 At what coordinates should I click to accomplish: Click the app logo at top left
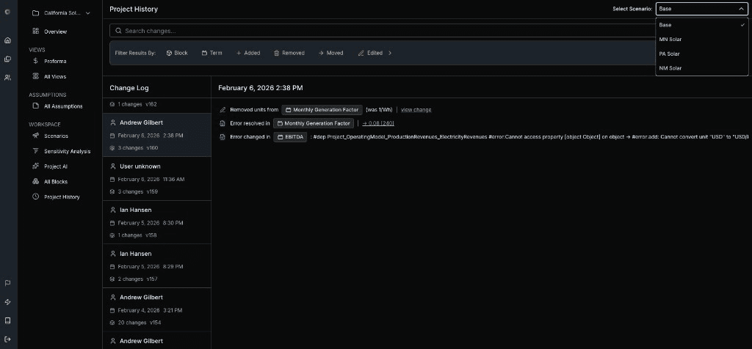(7, 12)
